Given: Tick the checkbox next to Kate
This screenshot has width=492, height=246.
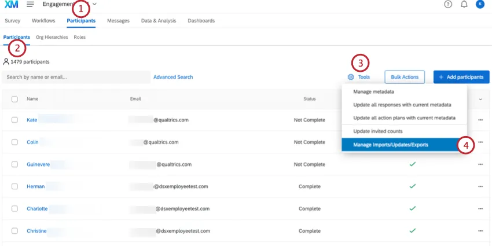Looking at the screenshot, I should 14,120.
